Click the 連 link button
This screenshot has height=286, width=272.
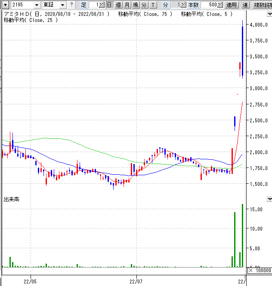(x=245, y=5)
